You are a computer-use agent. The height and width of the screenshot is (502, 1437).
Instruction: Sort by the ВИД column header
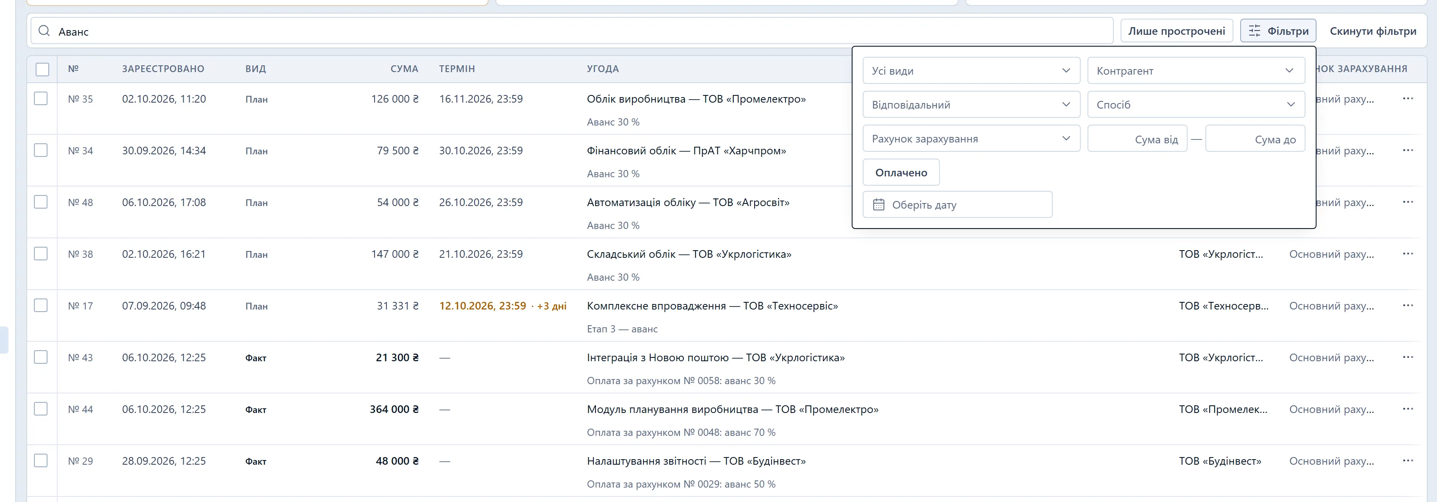click(255, 69)
